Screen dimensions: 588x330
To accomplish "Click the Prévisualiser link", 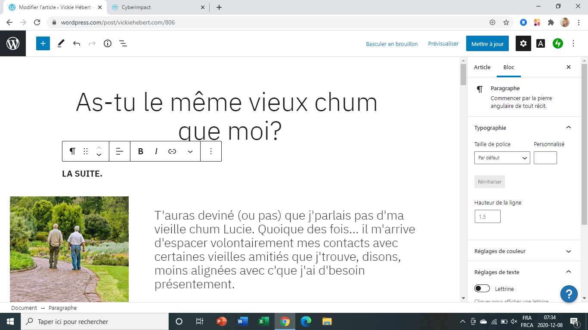I will (x=443, y=44).
